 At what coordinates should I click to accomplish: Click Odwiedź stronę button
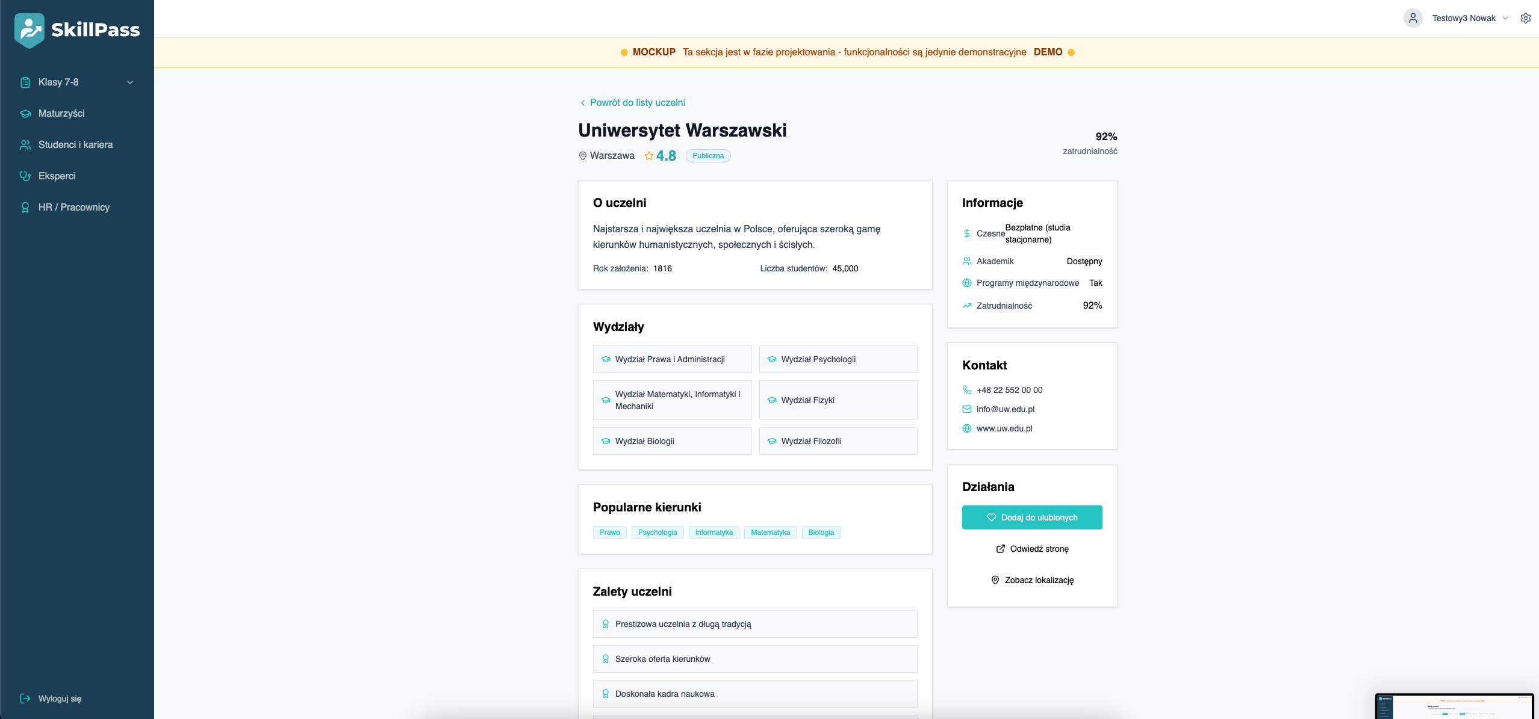click(1032, 549)
